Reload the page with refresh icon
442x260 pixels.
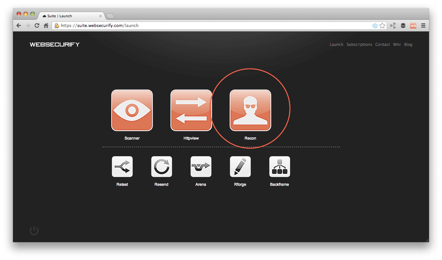(x=37, y=25)
